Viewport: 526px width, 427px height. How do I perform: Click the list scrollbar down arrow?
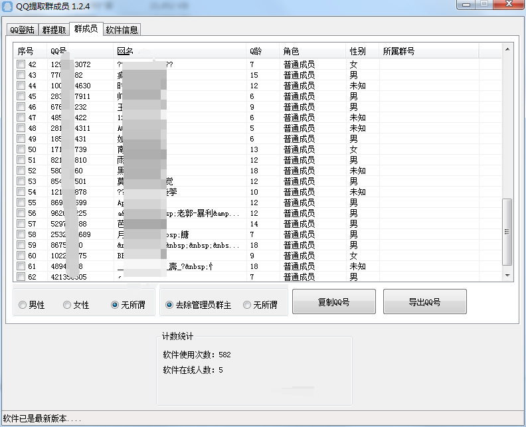(507, 276)
